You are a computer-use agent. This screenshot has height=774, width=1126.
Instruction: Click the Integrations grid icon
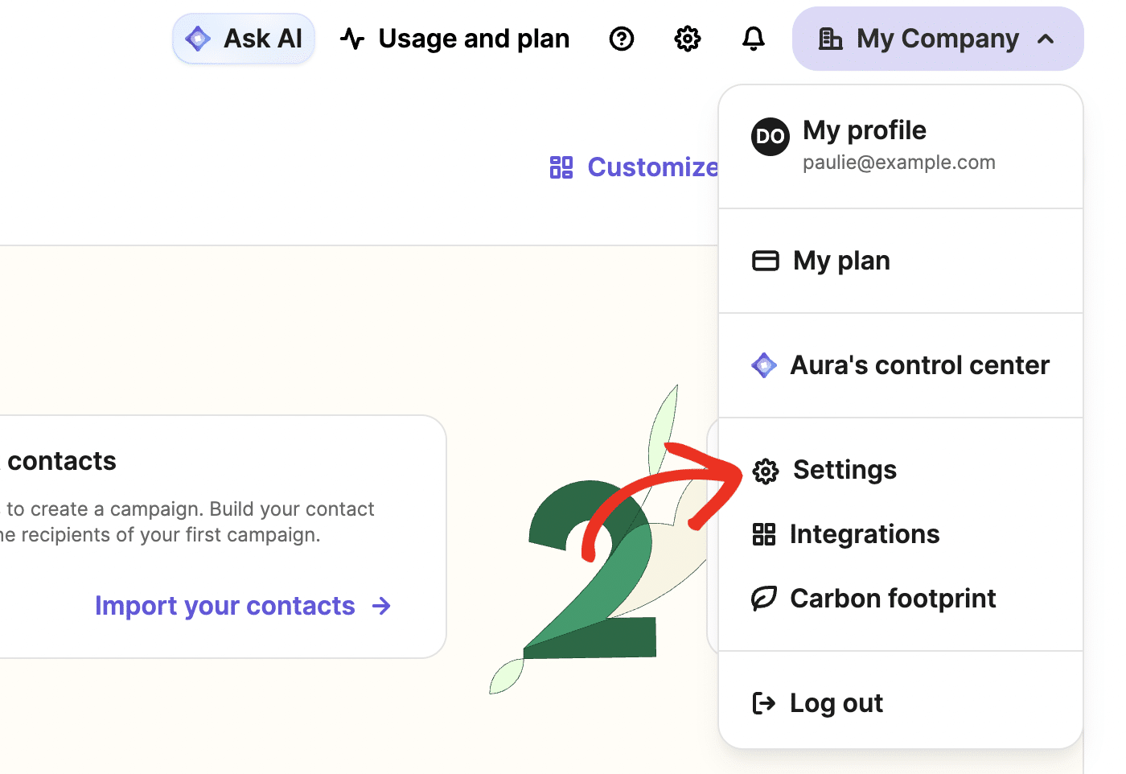pos(764,533)
